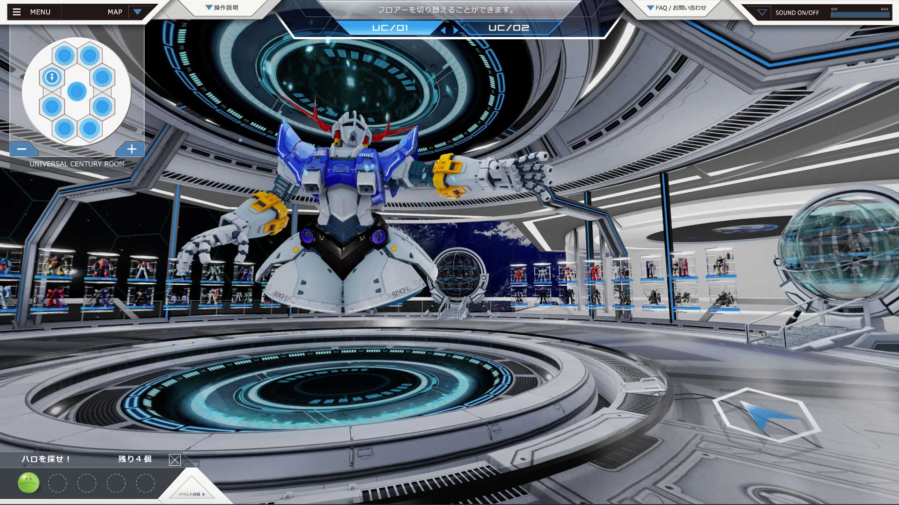
Task: Select the center hexagon on minimap
Action: pos(77,92)
